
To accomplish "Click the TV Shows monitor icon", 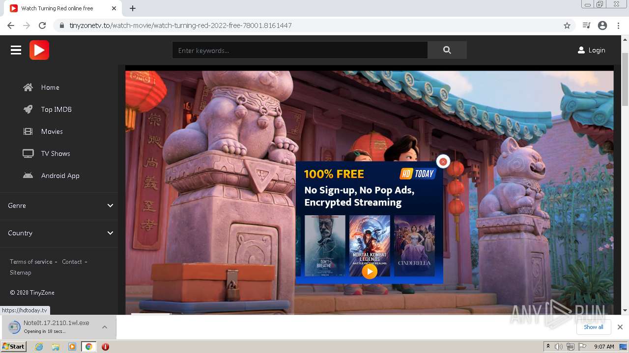I will point(28,153).
